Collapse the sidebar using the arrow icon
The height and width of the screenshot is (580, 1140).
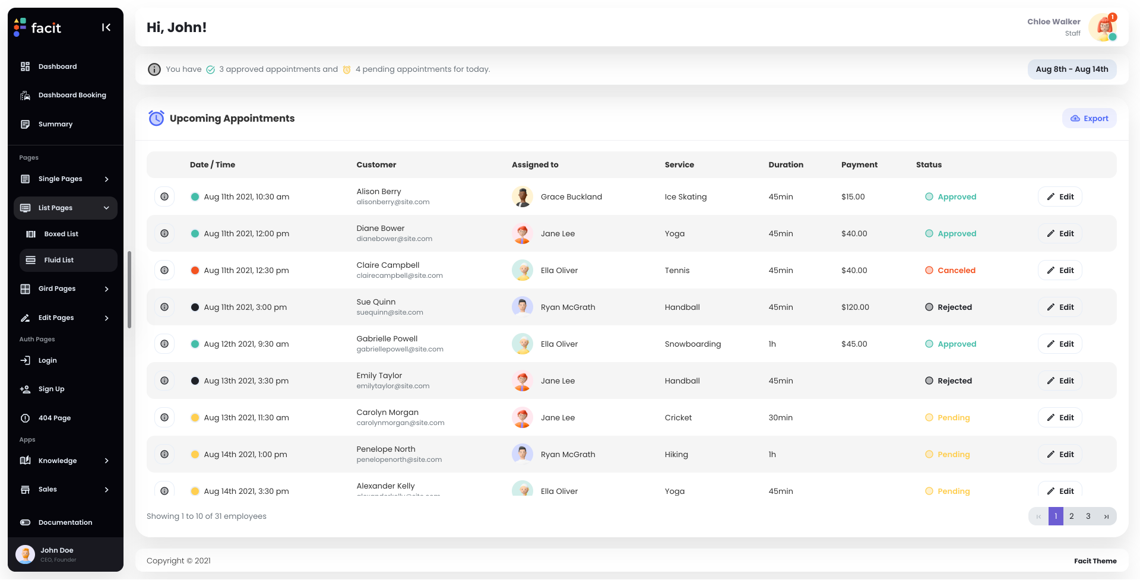tap(106, 27)
